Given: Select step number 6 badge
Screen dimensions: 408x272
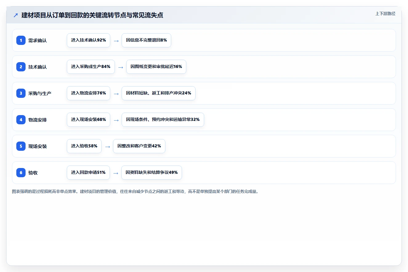Looking at the screenshot, I should click(x=21, y=173).
